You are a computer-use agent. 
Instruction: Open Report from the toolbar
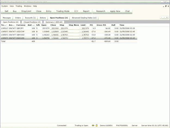point(86,11)
